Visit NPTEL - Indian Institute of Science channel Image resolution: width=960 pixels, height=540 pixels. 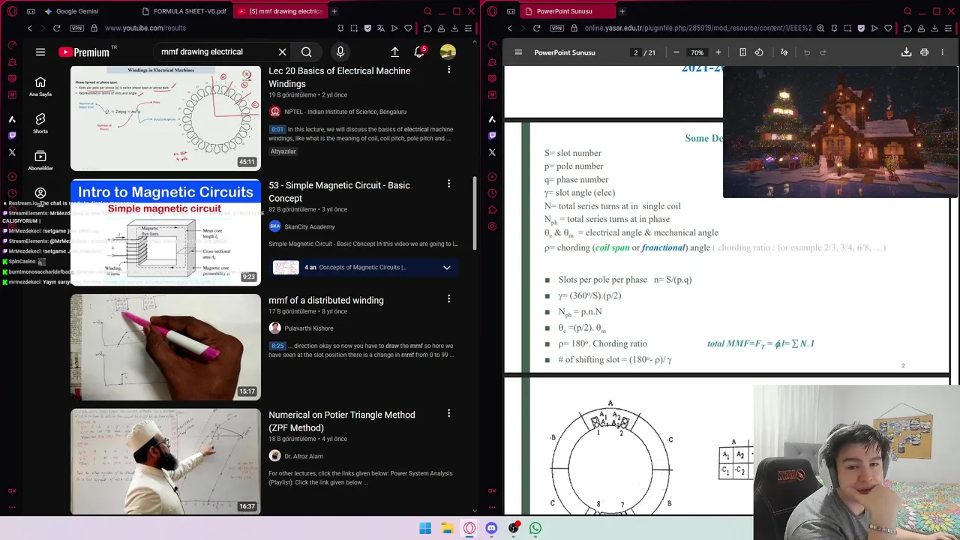(346, 112)
